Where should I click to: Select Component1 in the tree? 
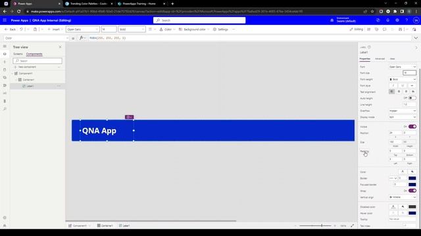point(26,73)
